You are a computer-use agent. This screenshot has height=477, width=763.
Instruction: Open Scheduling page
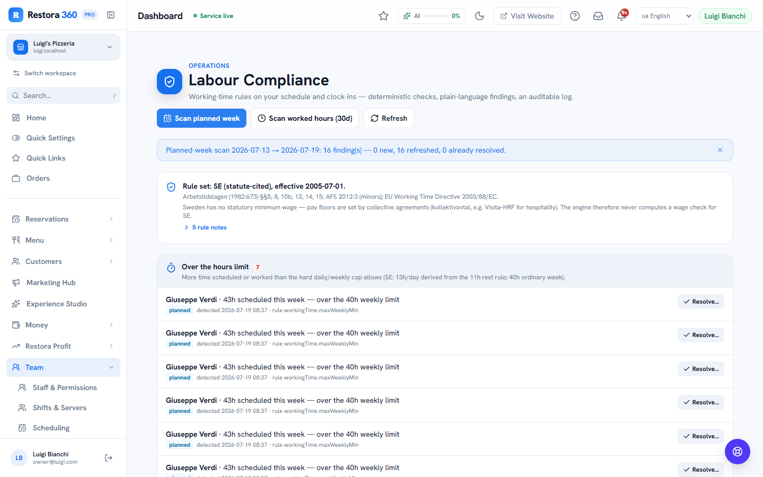[66, 428]
